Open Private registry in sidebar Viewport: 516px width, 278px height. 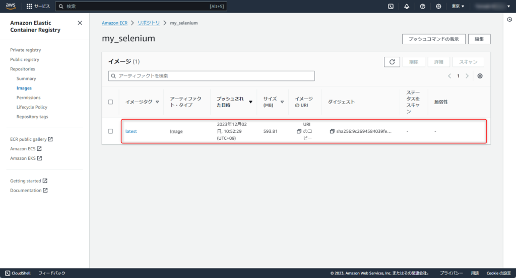[25, 50]
